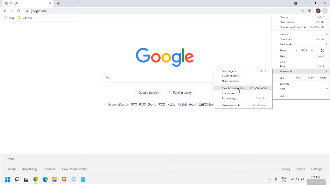
Task: Click the tab search dropdown arrow
Action: (x=296, y=3)
